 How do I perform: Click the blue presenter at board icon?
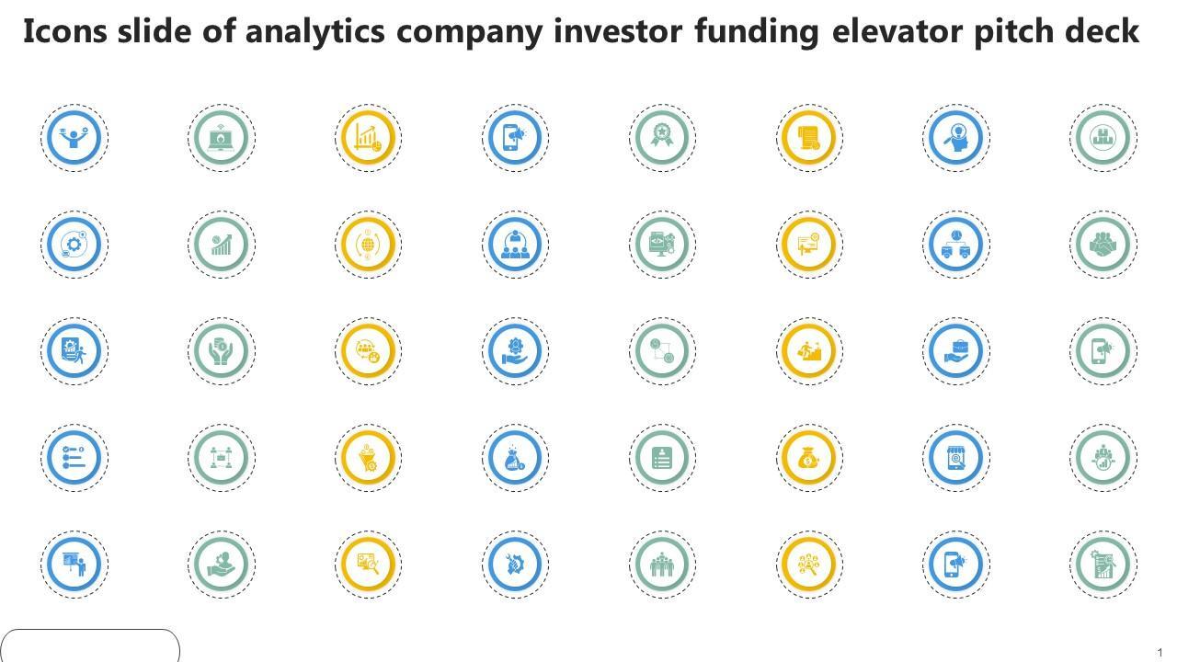(x=74, y=564)
